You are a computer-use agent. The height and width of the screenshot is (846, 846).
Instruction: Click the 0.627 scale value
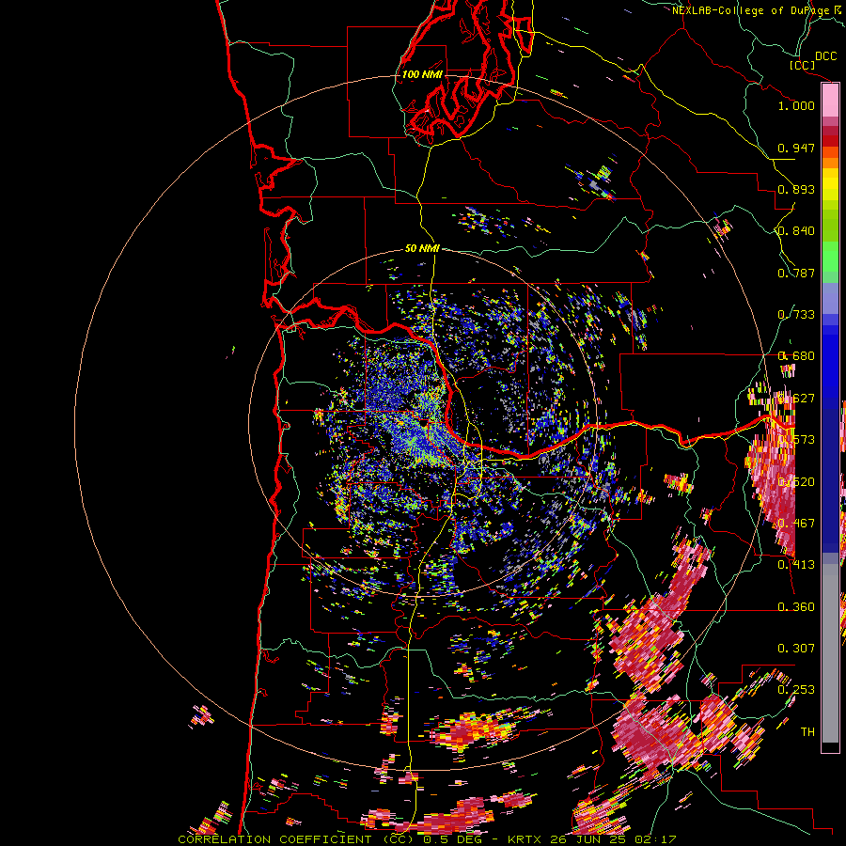point(796,399)
